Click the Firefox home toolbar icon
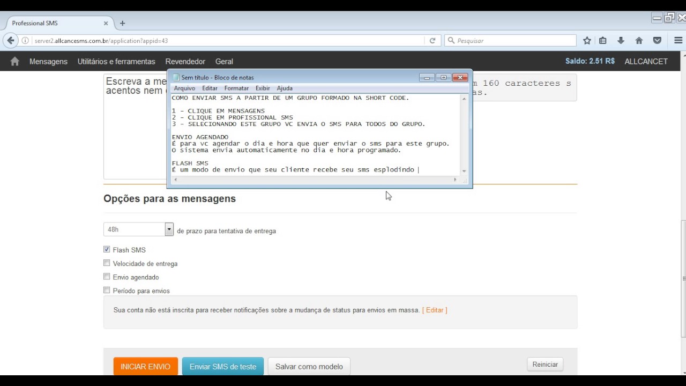This screenshot has height=386, width=686. (639, 41)
